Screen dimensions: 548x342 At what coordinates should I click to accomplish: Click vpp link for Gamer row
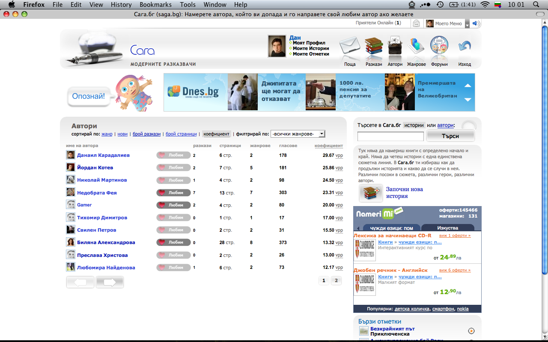click(339, 205)
